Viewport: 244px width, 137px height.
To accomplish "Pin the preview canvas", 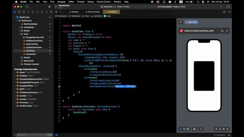I will coord(181,22).
